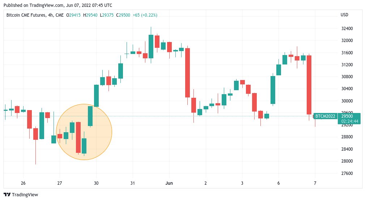366x201 pixels.
Task: Click the TradingView logo icon
Action: tap(7, 194)
